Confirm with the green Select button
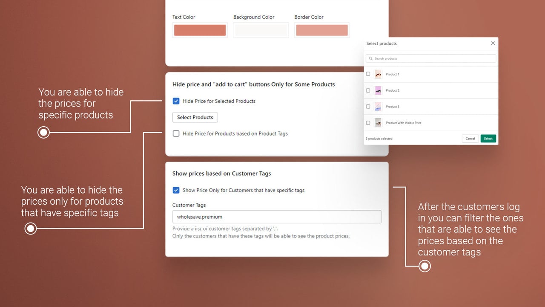The width and height of the screenshot is (545, 307). pyautogui.click(x=488, y=139)
